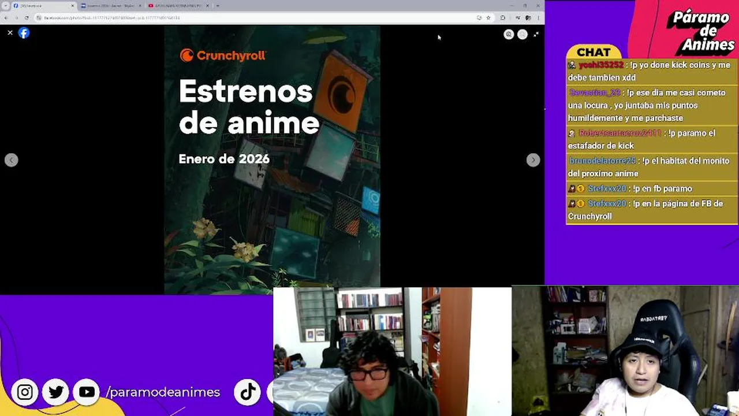Click the CHAT header label

point(593,53)
